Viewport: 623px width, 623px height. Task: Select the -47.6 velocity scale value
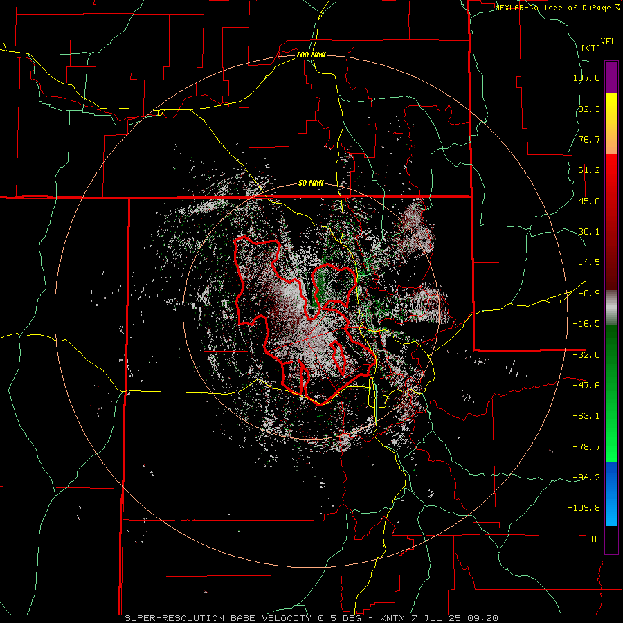pos(586,386)
